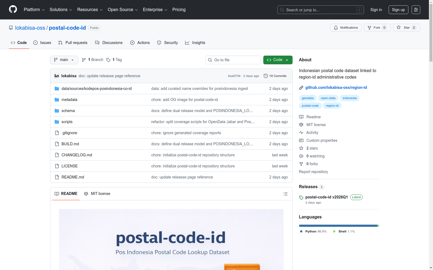Click the GitHub logo icon

13,9
